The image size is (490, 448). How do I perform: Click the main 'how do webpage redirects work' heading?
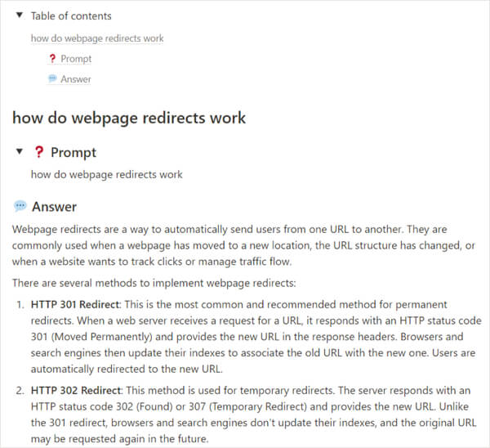point(129,117)
